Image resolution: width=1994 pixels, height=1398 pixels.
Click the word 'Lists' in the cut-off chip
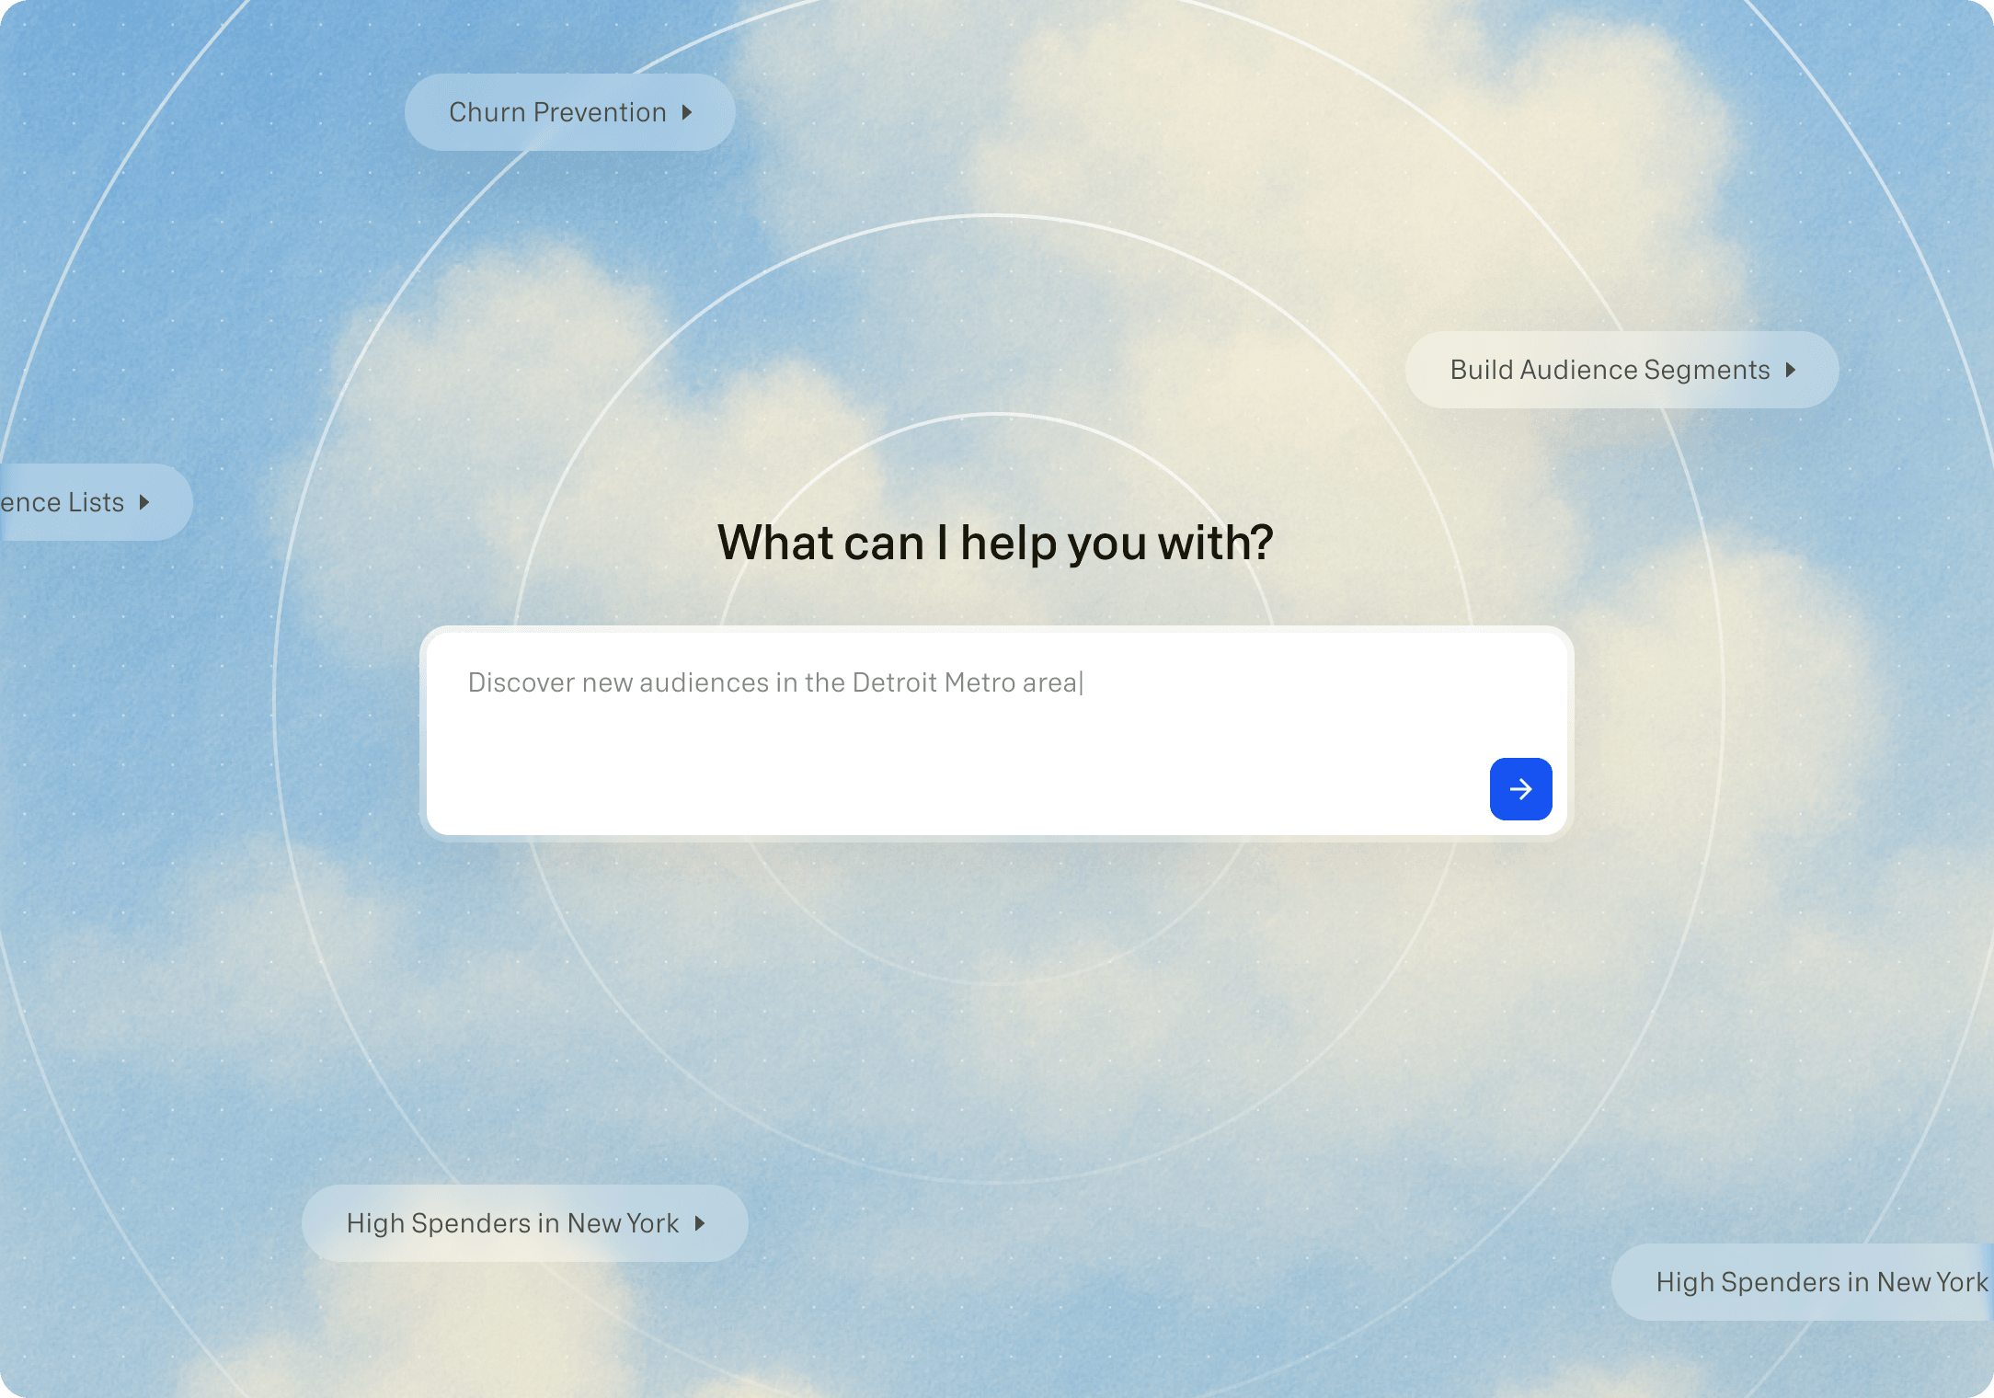click(x=97, y=502)
